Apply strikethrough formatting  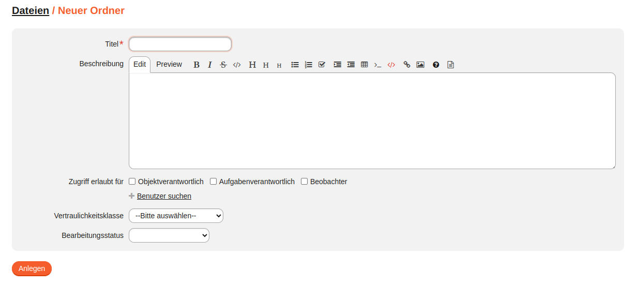(223, 65)
